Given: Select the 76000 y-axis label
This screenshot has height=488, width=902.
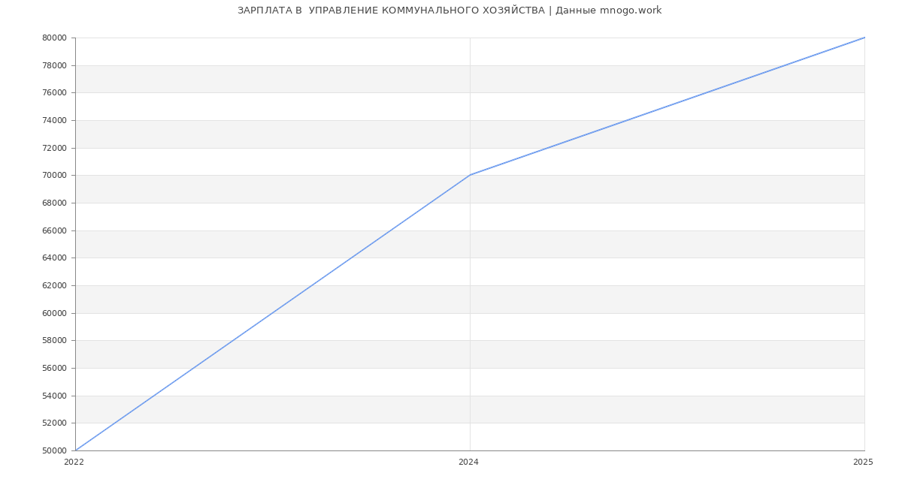Looking at the screenshot, I should [54, 93].
